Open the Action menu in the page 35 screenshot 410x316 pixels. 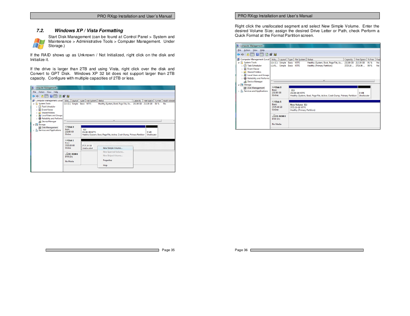(x=41, y=92)
